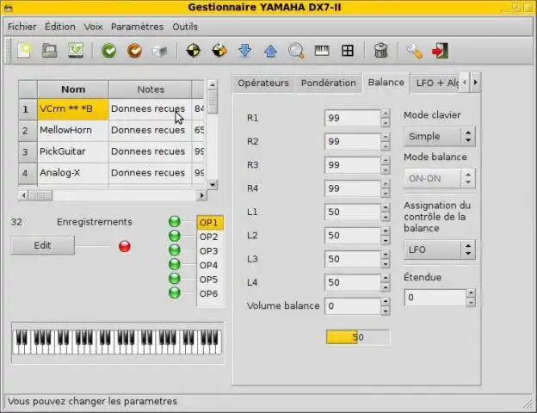Click the save-to-disk green arrow icon
The width and height of the screenshot is (537, 413).
tap(76, 51)
